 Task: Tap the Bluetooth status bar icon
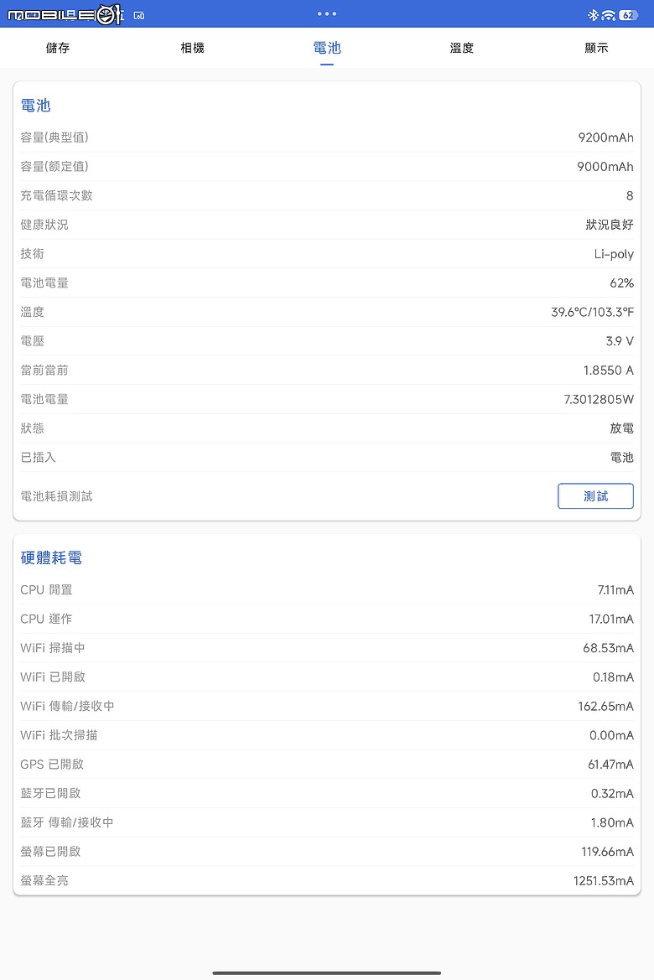point(593,15)
